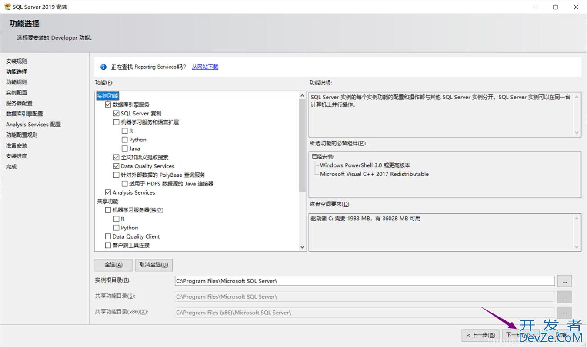Enable 针对外部数据的 PolyBase 查询服务
The width and height of the screenshot is (587, 347).
(x=116, y=175)
